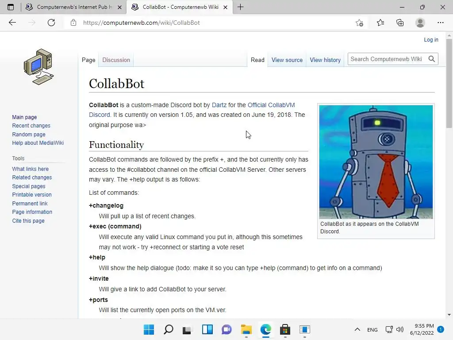Click the volume speaker icon

click(400, 329)
